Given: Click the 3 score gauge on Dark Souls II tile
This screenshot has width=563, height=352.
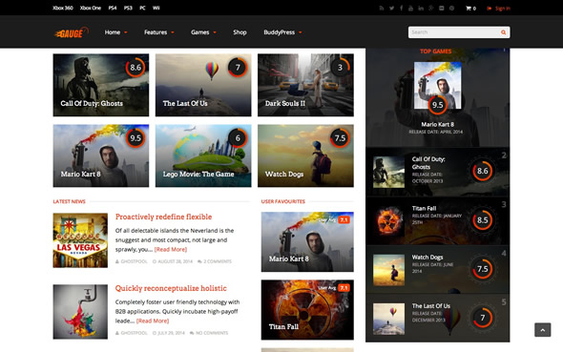Looking at the screenshot, I should click(340, 68).
